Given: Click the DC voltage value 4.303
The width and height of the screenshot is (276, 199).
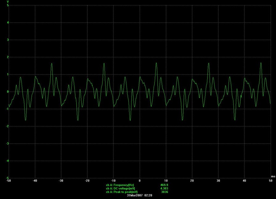Looking at the screenshot, I should tap(164, 189).
